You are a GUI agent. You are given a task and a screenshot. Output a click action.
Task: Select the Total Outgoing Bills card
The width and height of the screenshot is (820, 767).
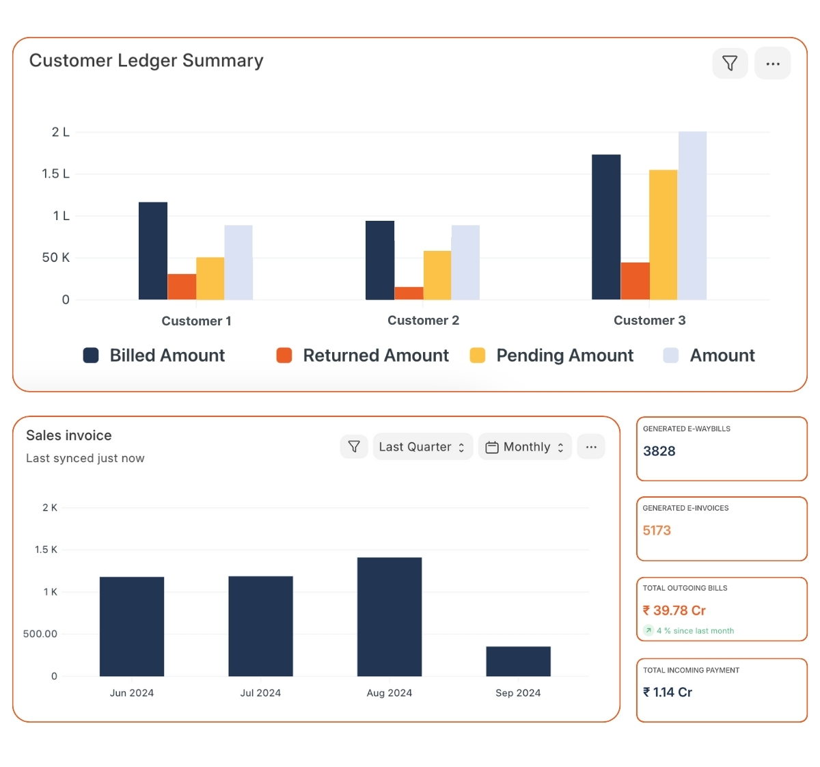[x=722, y=609]
